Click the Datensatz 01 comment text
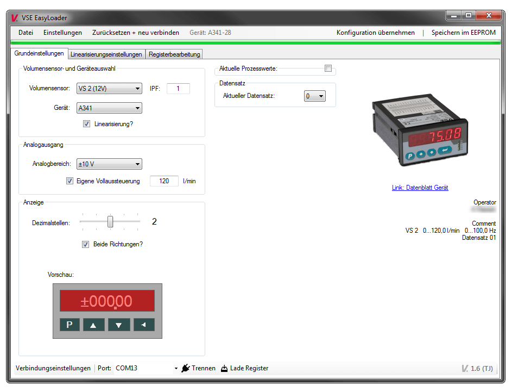 [479, 238]
